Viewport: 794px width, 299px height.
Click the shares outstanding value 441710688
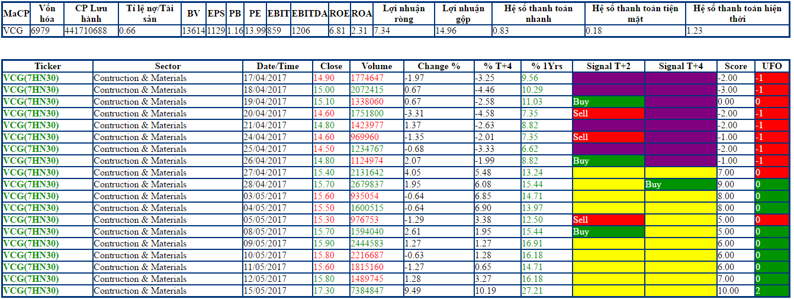pos(86,31)
